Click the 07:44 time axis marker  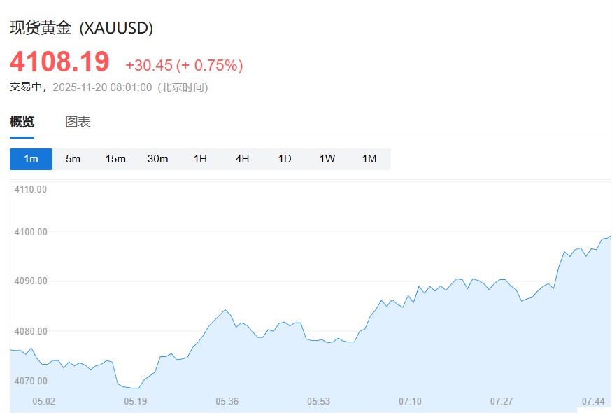(x=593, y=401)
